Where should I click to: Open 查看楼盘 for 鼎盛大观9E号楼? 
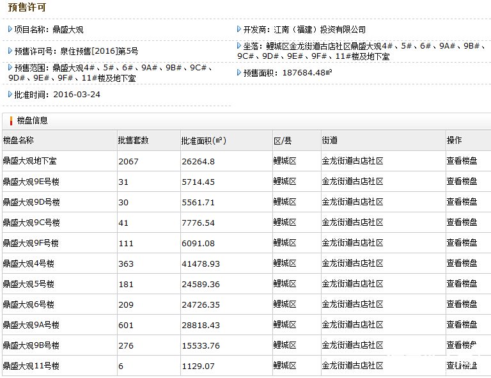462,182
